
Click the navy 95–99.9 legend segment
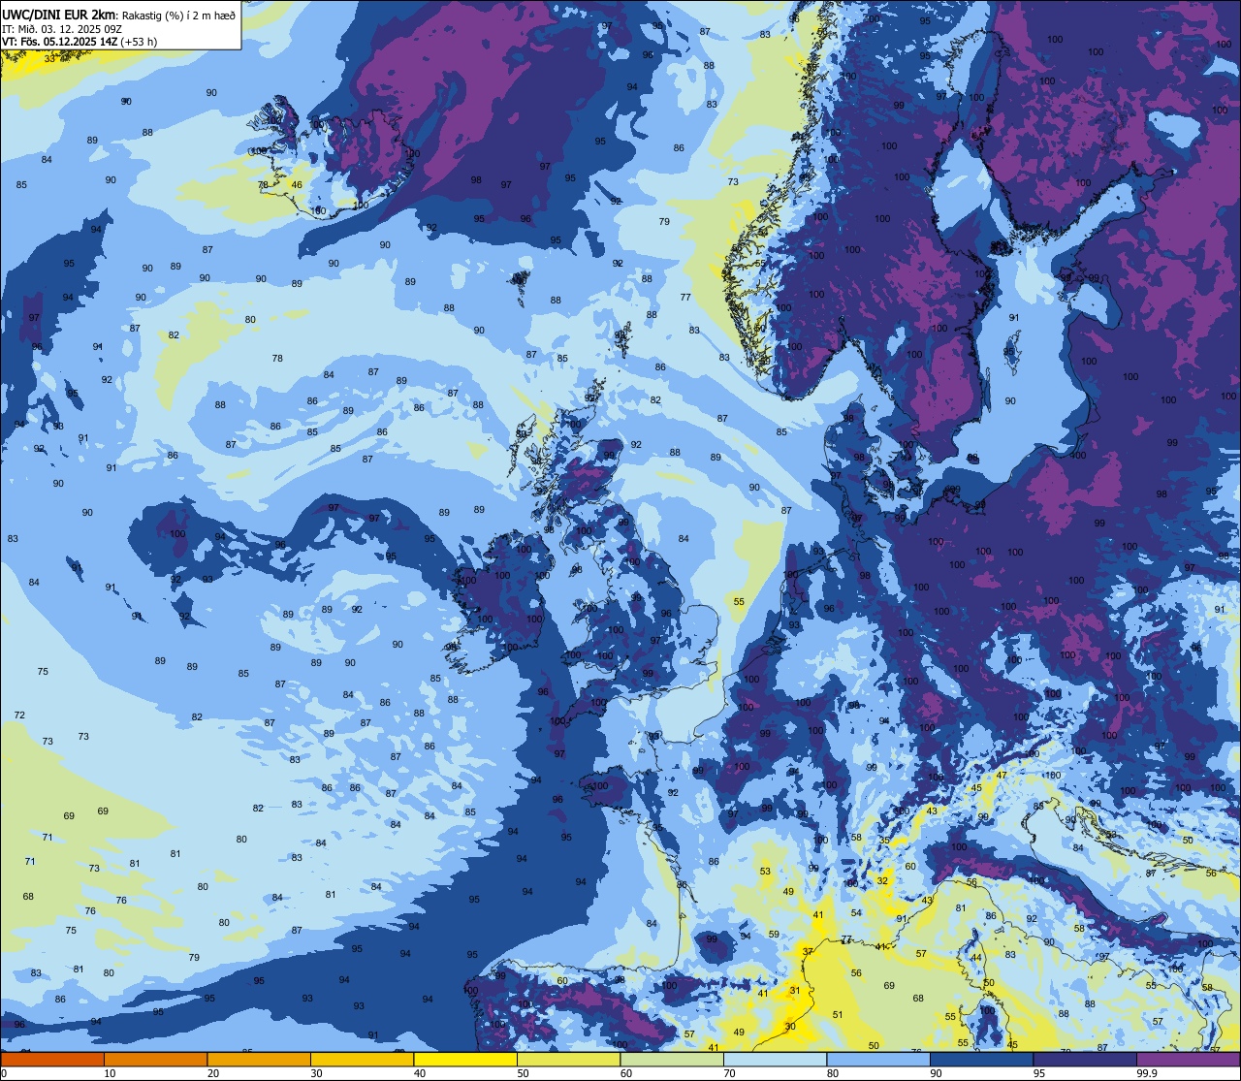[1085, 1059]
